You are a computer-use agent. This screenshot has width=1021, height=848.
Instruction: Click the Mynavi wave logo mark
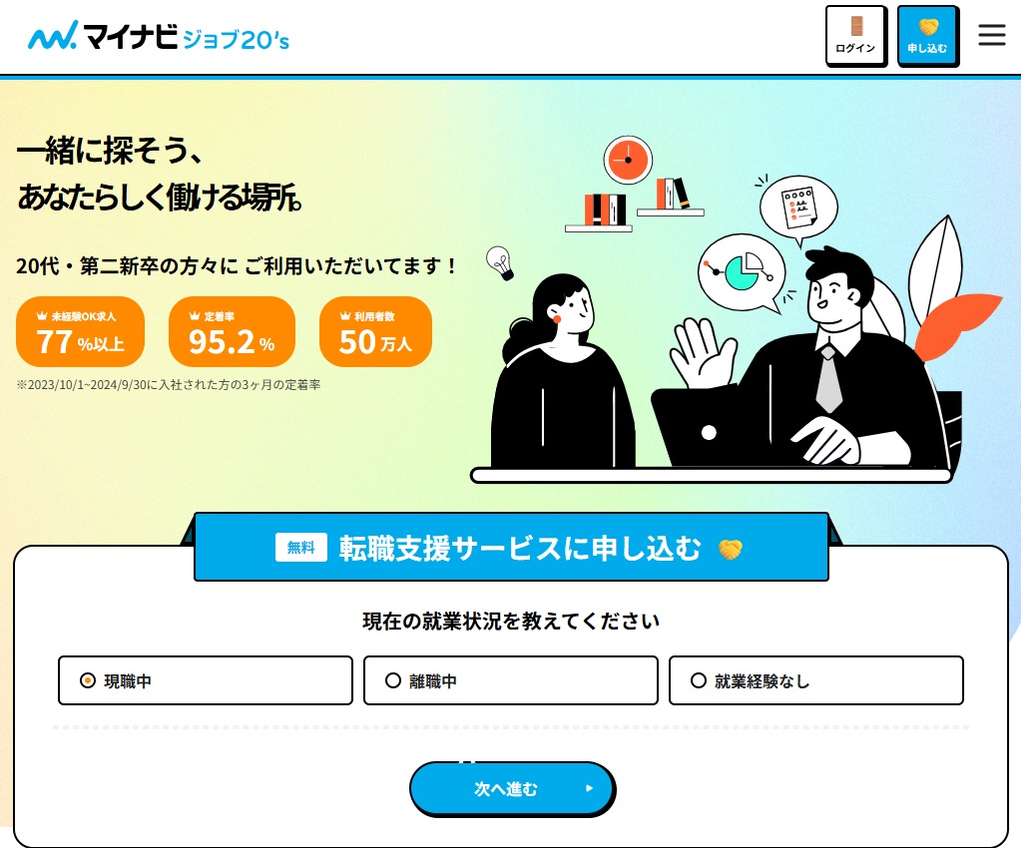point(53,35)
